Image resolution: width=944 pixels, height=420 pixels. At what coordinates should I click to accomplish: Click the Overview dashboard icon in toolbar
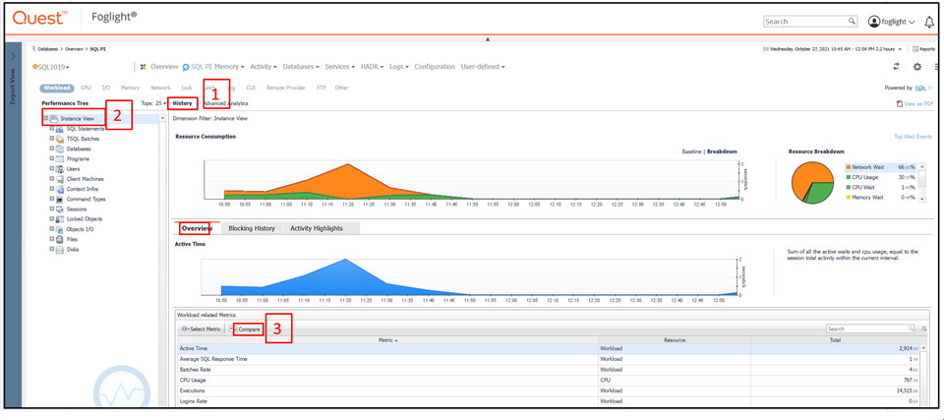[x=144, y=67]
